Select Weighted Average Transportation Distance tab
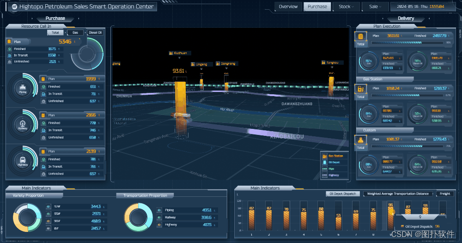 [x=398, y=194]
